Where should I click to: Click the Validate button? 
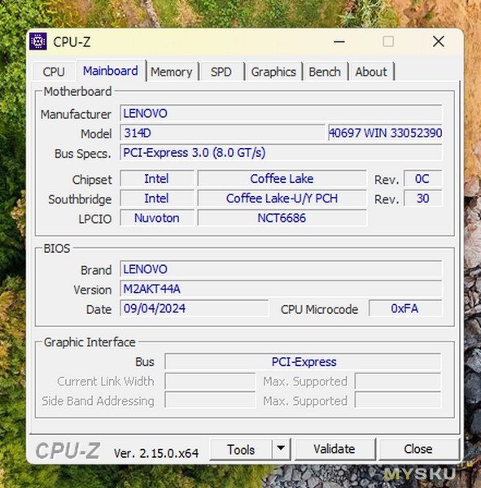[335, 449]
